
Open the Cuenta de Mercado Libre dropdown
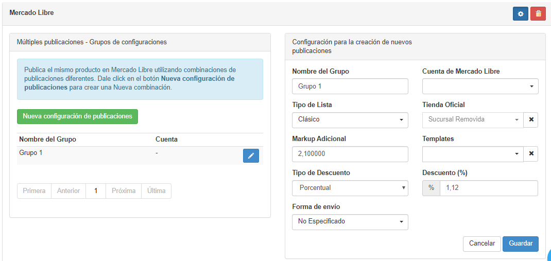[480, 86]
